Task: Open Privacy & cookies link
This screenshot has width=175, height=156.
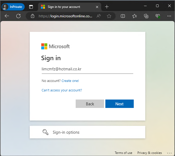Action: (x=150, y=153)
